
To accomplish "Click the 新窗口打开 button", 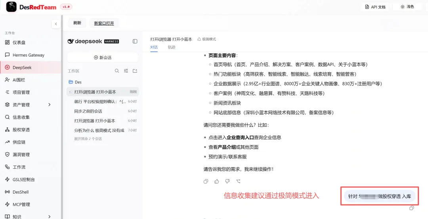I will (x=104, y=23).
